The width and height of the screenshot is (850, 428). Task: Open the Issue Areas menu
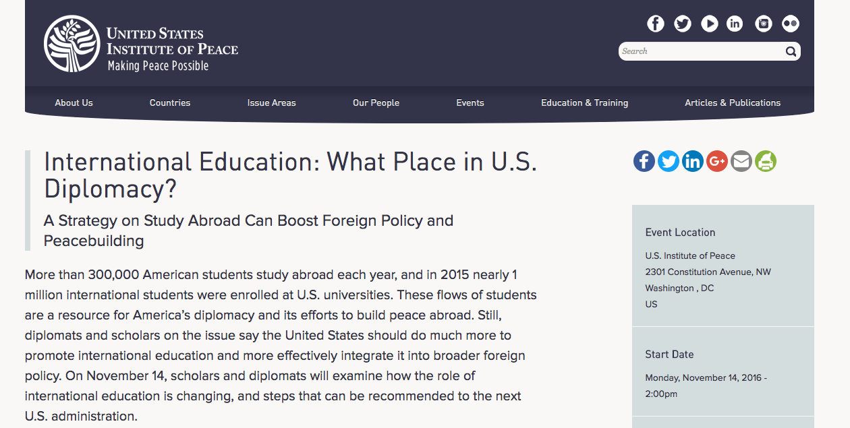[271, 103]
